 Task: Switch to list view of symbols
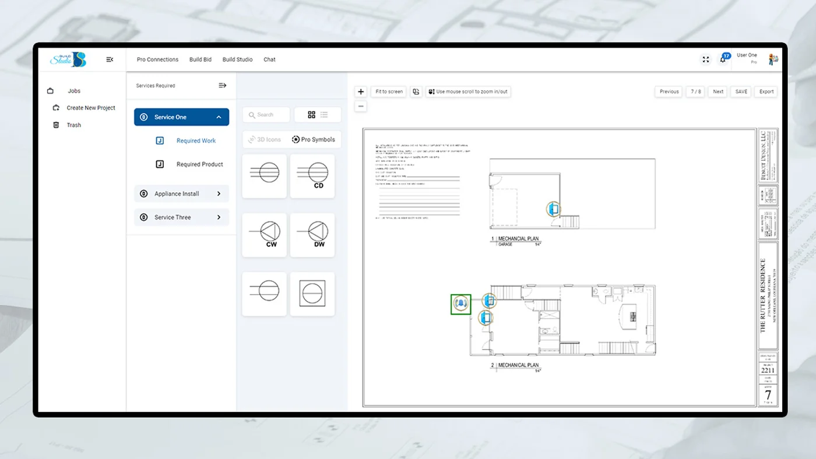(x=324, y=115)
